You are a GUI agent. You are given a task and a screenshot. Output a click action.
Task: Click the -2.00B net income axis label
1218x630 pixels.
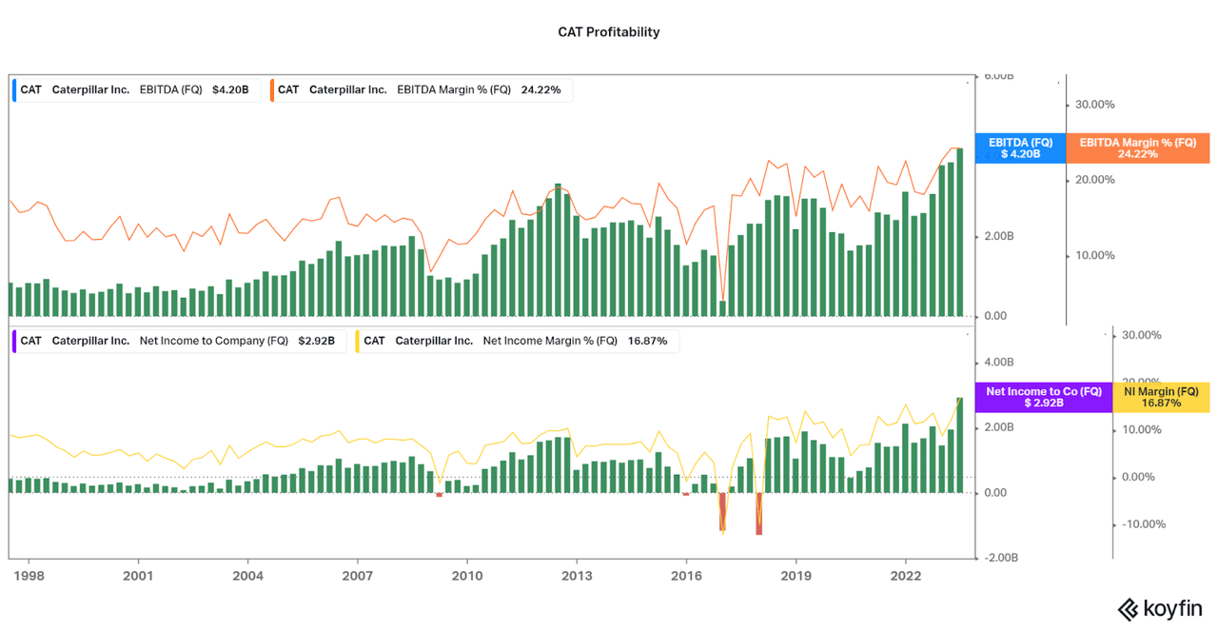(1001, 558)
